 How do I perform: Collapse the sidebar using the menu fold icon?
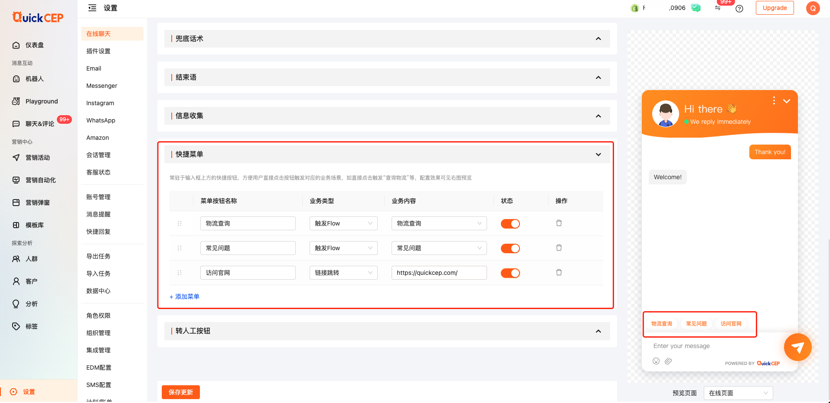point(92,8)
